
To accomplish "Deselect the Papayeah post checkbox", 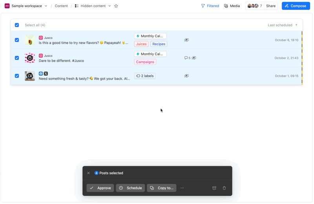I will point(17,40).
